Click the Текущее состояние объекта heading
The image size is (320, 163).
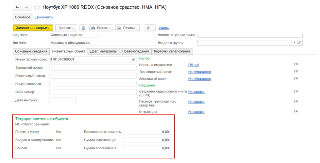point(42,119)
